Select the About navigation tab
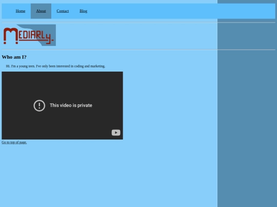The width and height of the screenshot is (277, 207). (x=41, y=11)
